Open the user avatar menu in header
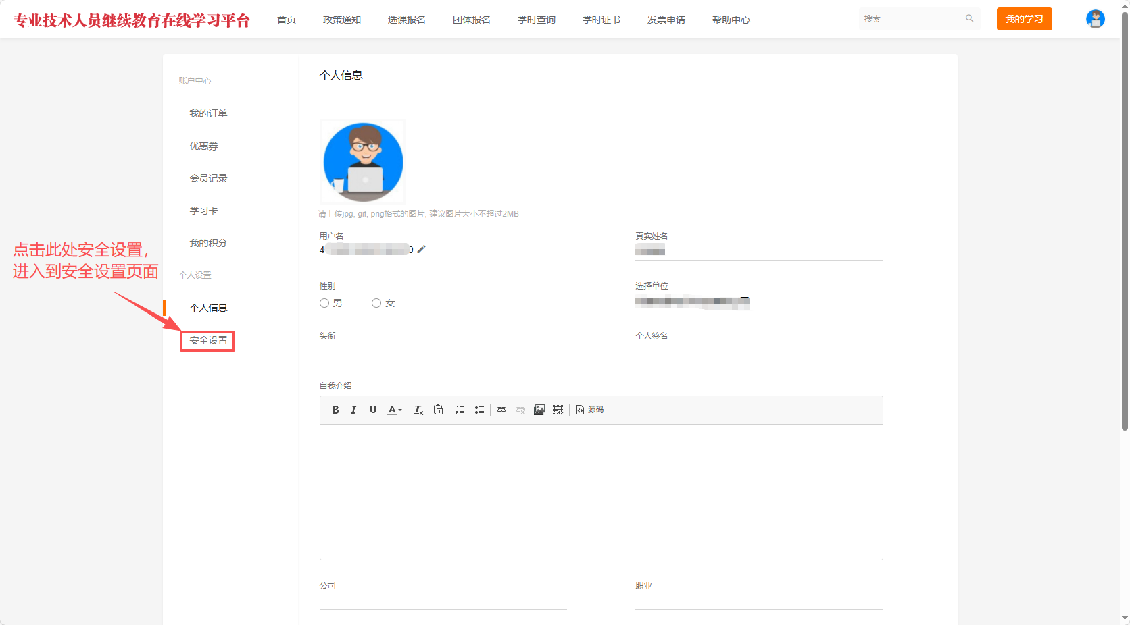The width and height of the screenshot is (1130, 625). pyautogui.click(x=1095, y=19)
